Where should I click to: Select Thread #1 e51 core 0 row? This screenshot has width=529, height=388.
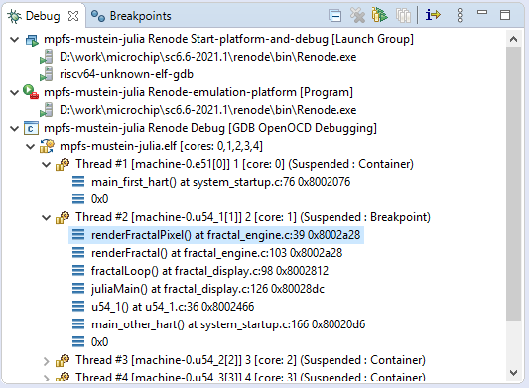(244, 165)
